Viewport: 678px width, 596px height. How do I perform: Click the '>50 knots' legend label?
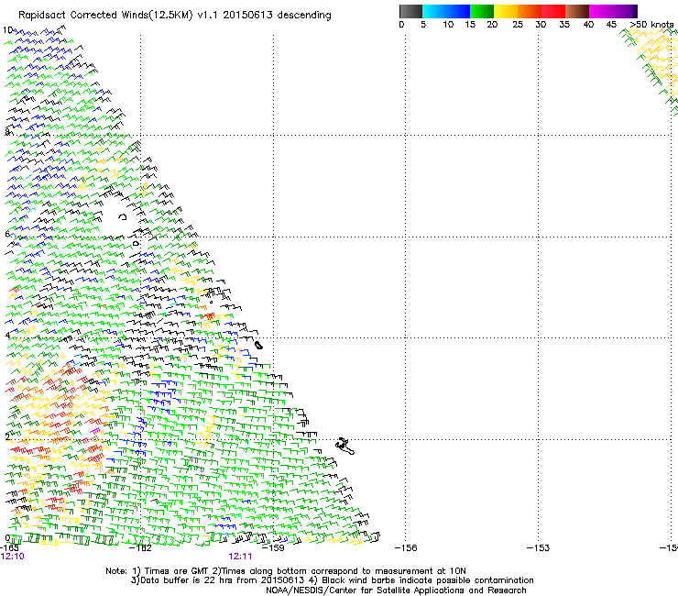tap(651, 25)
